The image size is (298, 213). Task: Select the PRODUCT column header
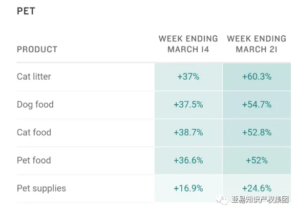click(37, 50)
